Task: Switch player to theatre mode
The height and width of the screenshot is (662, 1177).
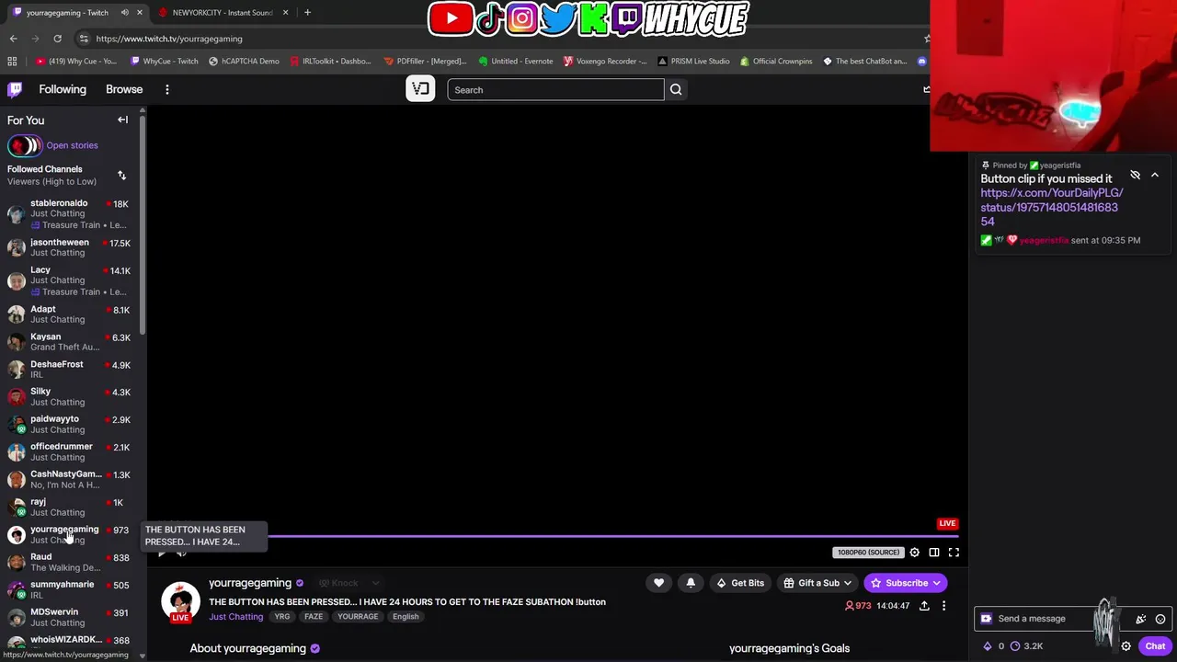Action: click(x=934, y=553)
